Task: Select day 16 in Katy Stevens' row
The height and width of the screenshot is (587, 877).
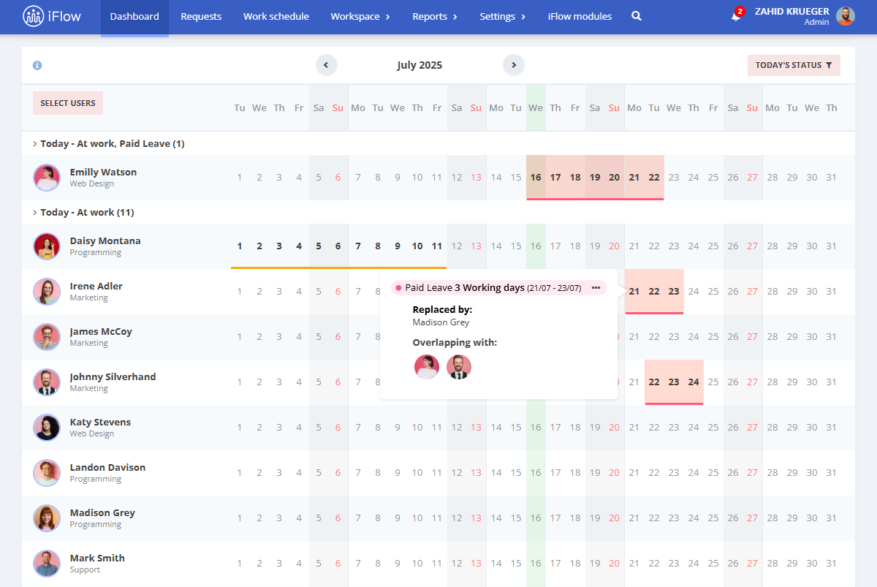Action: [536, 428]
